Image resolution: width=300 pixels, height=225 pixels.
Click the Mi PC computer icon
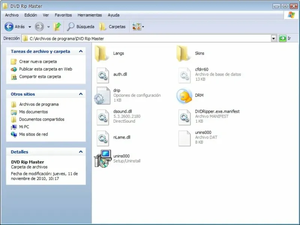point(14,127)
